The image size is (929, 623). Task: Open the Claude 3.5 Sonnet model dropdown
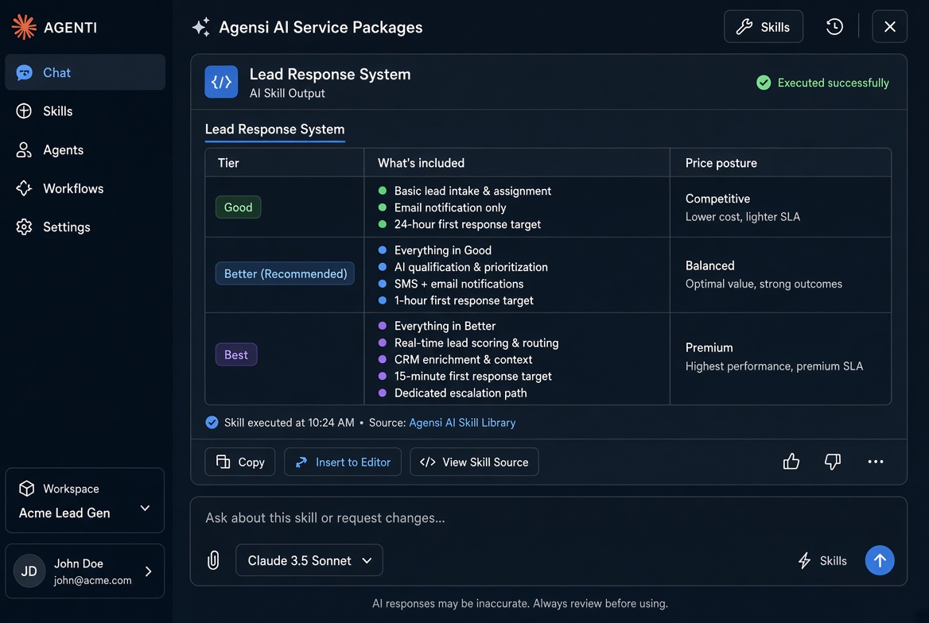point(309,560)
